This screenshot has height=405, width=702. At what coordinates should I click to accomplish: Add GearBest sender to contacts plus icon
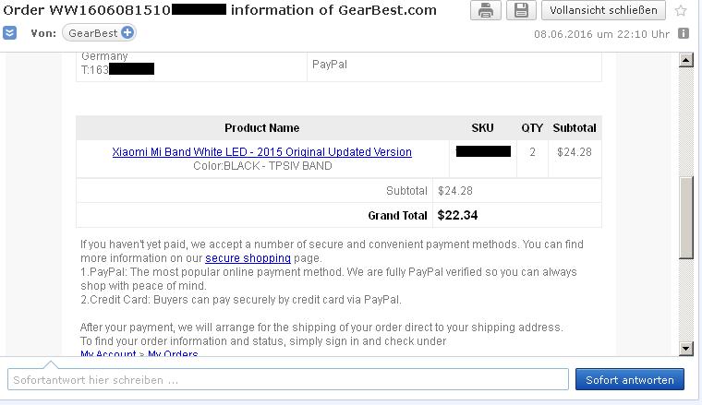[x=127, y=33]
